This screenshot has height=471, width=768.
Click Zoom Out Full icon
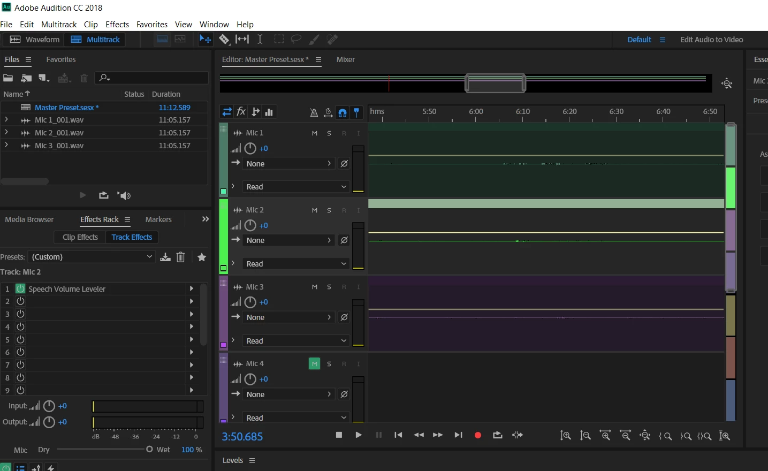tap(645, 436)
